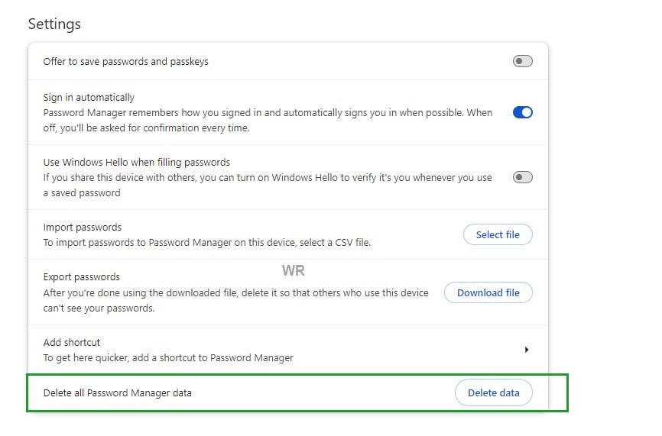The image size is (662, 436).
Task: Click the CSV file import description
Action: pyautogui.click(x=206, y=242)
